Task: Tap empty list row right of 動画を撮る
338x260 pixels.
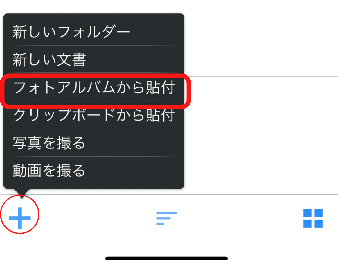Action: pos(261,175)
